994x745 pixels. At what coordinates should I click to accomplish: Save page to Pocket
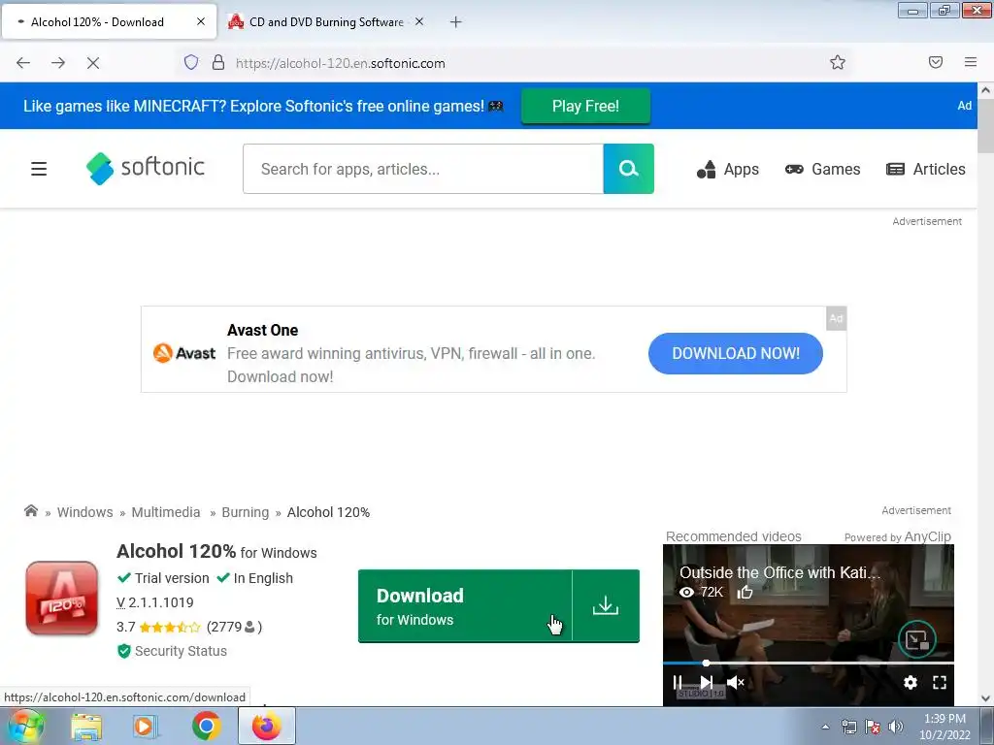935,62
